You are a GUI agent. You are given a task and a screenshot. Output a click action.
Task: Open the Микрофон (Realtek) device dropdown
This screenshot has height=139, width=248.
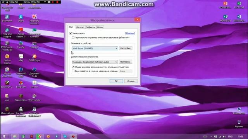pyautogui.click(x=95, y=62)
